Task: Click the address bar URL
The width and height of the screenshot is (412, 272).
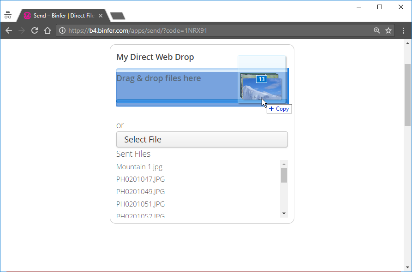Action: [x=137, y=30]
